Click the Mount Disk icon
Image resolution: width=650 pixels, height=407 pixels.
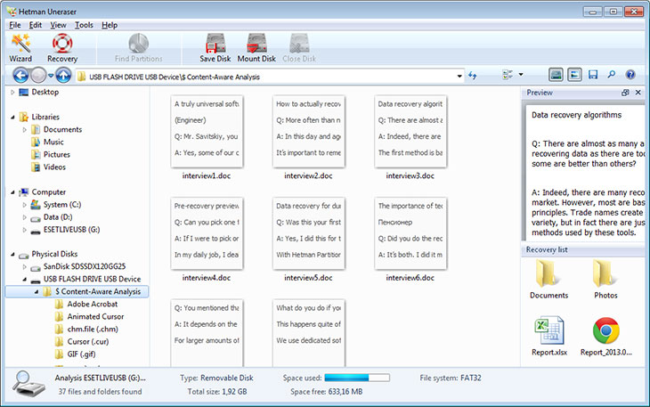[256, 43]
